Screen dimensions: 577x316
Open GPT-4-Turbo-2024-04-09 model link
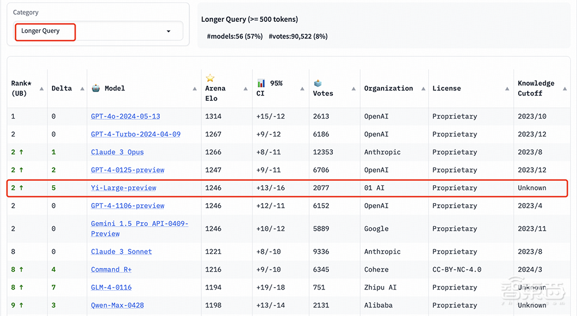pyautogui.click(x=136, y=134)
